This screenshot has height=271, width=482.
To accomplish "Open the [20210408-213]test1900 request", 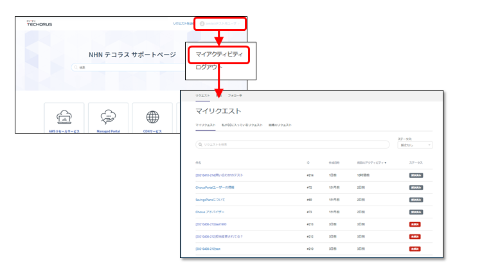I will [x=211, y=224].
